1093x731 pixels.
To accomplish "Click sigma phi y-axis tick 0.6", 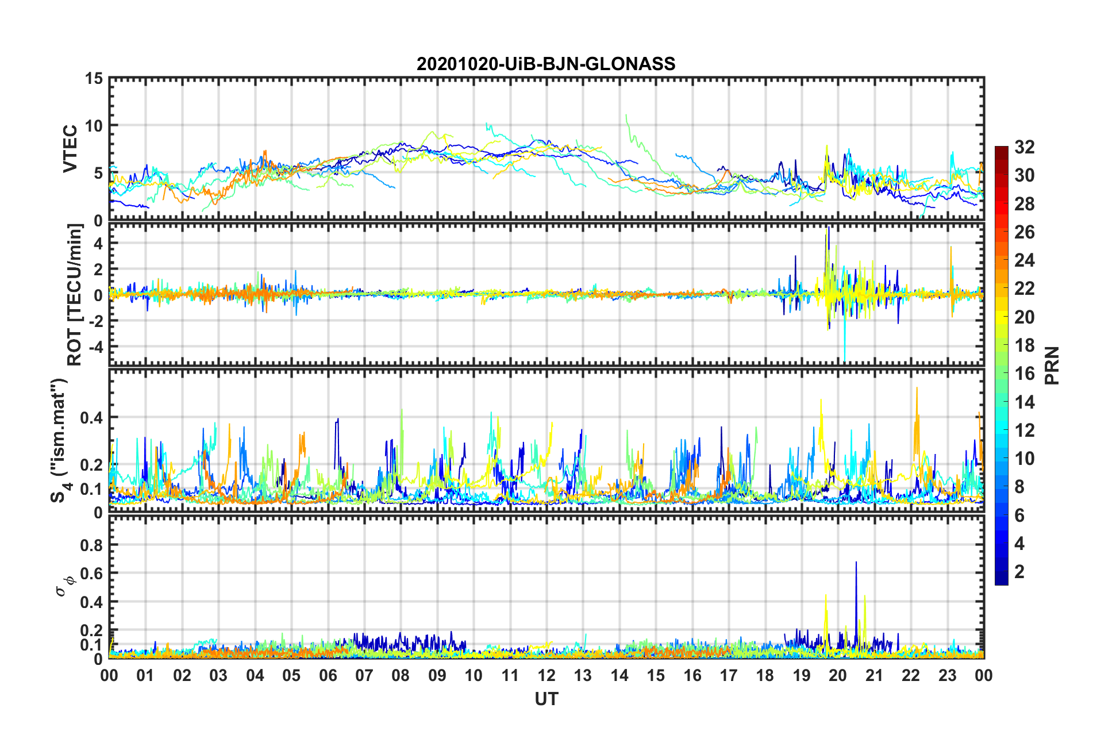I will point(92,574).
